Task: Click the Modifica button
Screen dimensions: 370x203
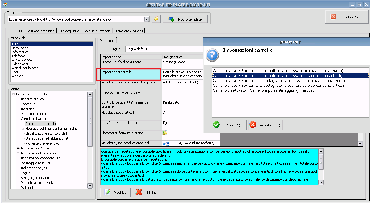Action: (115, 192)
